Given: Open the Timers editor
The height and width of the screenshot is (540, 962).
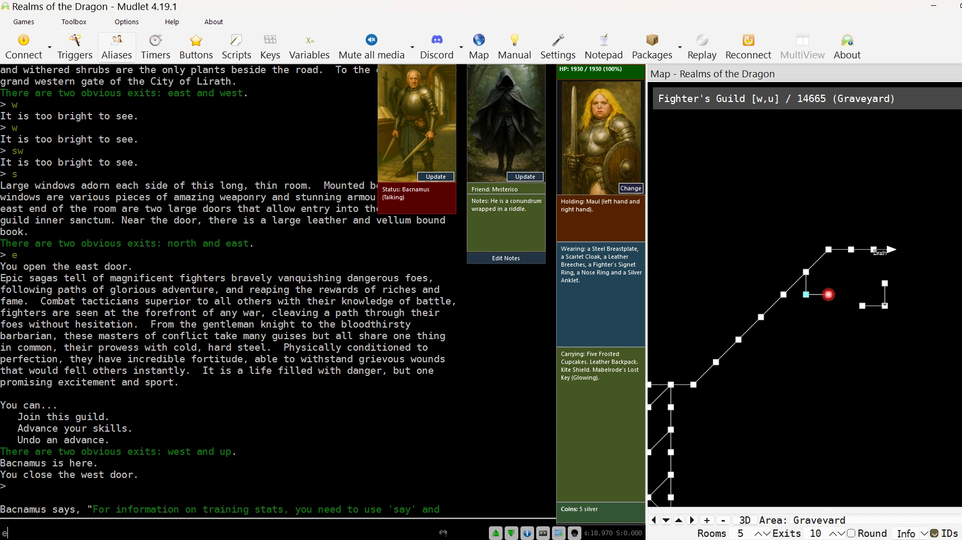Looking at the screenshot, I should [156, 46].
